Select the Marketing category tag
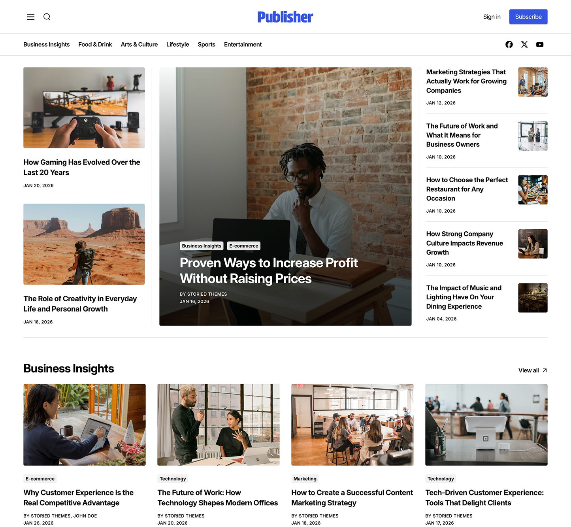Viewport: 571px width, 527px height. click(305, 479)
